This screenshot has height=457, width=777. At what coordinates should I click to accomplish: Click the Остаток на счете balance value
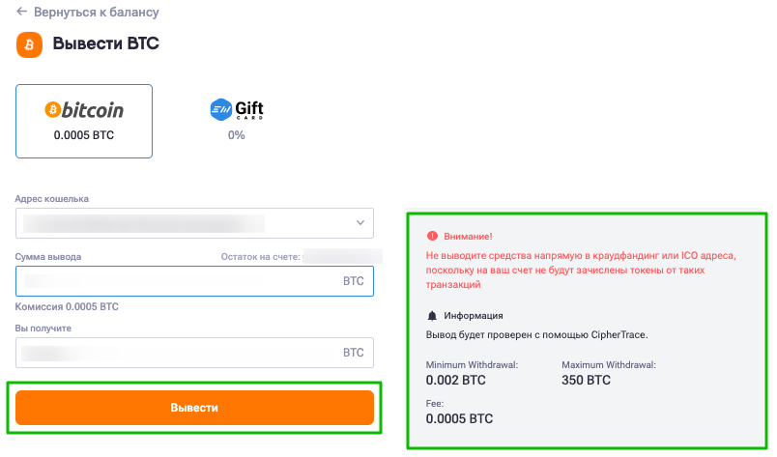click(343, 256)
